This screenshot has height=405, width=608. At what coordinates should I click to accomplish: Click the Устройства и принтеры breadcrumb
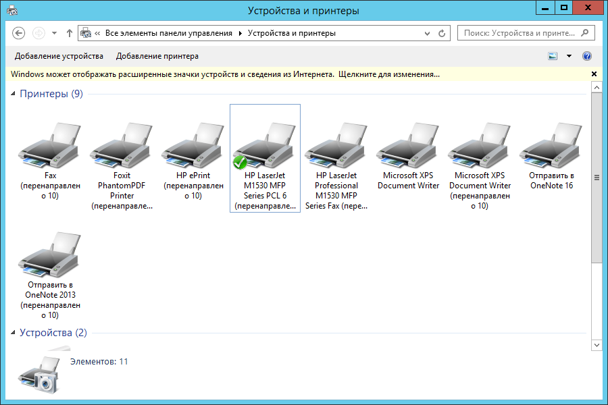[x=292, y=33]
